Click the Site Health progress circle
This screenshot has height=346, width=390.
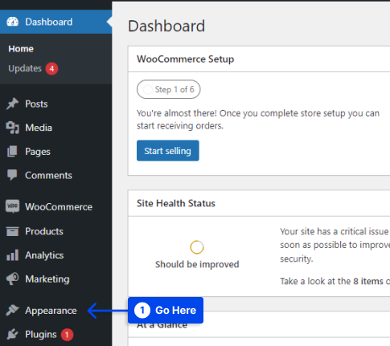[x=197, y=247]
